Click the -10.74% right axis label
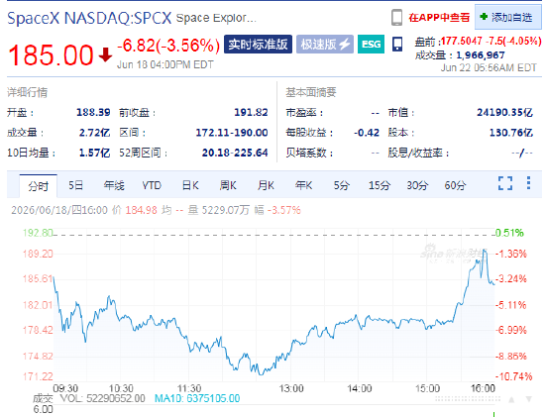Image resolution: width=545 pixels, height=417 pixels. [513, 376]
